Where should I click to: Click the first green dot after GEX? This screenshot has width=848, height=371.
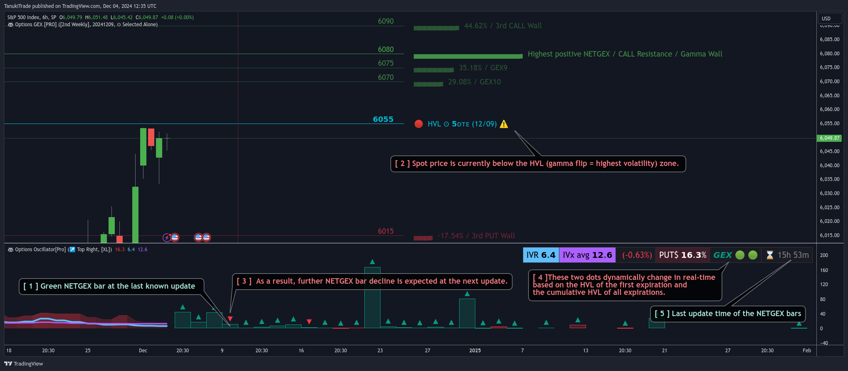[x=740, y=255]
